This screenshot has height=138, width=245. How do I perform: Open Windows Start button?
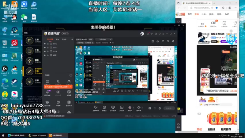tap(3, 136)
